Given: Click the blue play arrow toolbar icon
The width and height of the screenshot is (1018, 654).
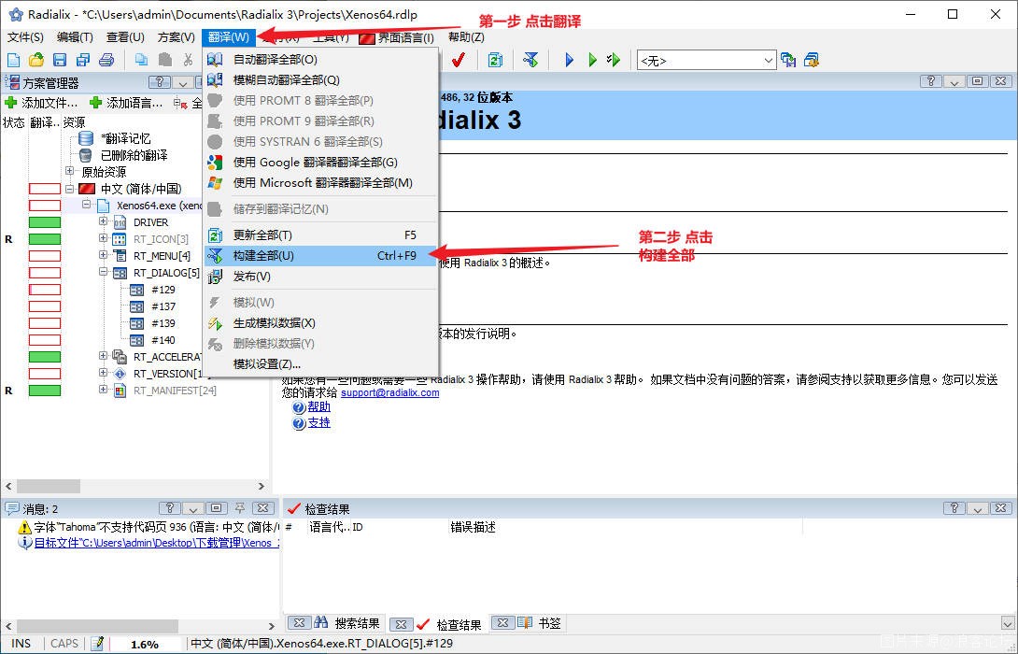Looking at the screenshot, I should coord(570,61).
